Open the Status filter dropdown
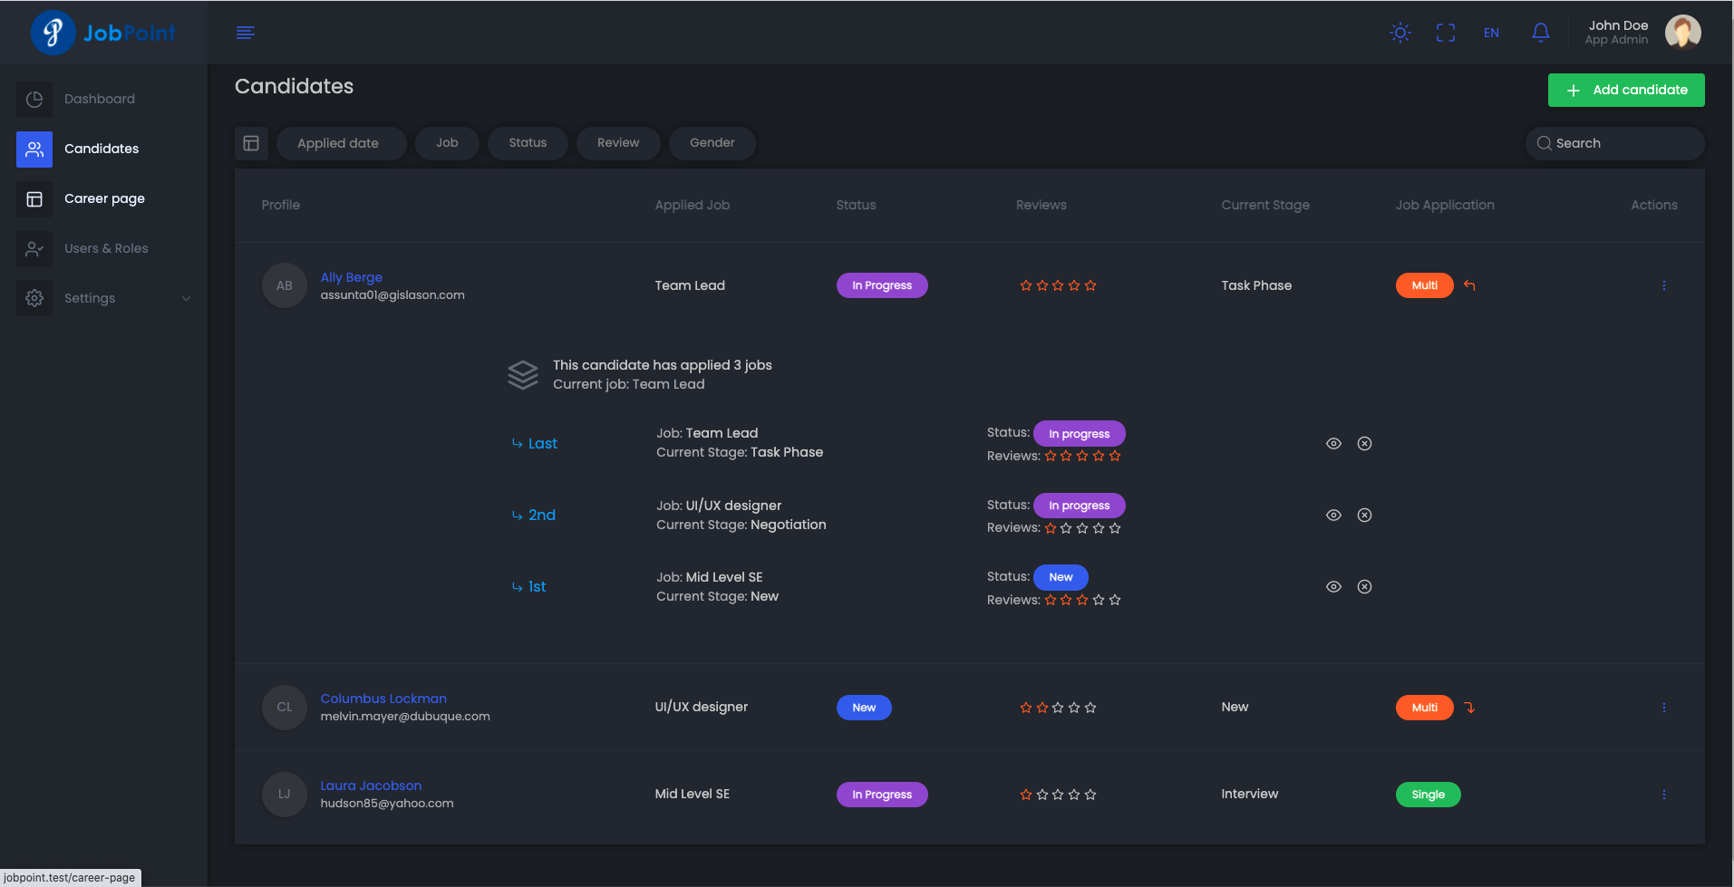The height and width of the screenshot is (887, 1734). [x=528, y=143]
